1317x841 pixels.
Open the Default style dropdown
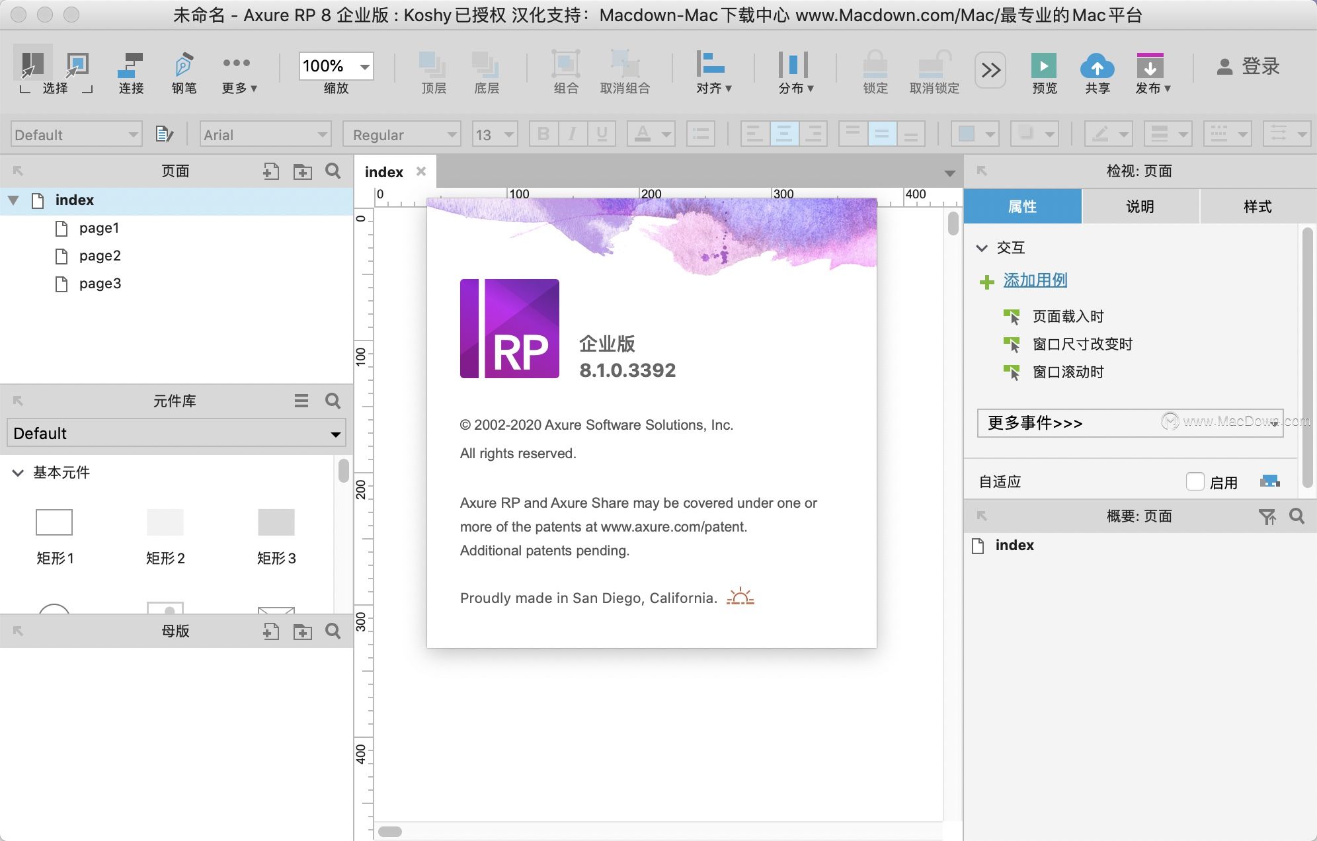77,134
